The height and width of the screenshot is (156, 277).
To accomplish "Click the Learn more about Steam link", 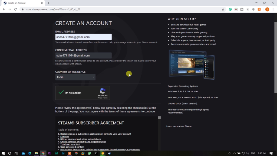I will coord(179,126).
